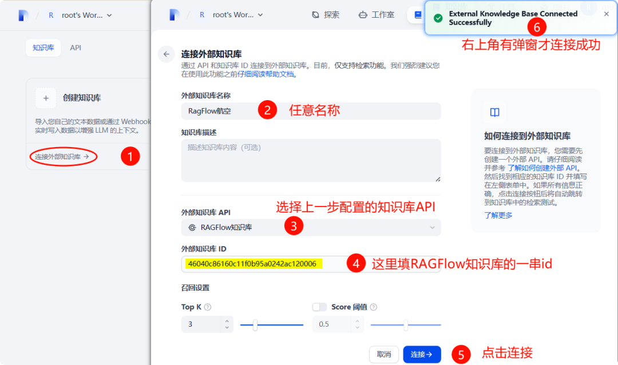Open the 仔细阅读帮助文档 link
Screen dimensions: 618x365
pos(266,74)
